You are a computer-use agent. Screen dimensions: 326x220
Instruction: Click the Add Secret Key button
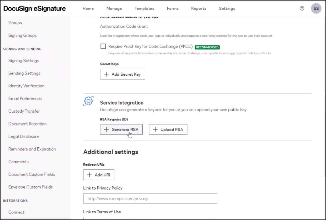[122, 74]
